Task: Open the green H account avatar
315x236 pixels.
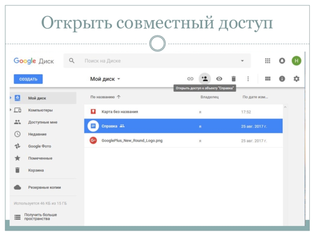Action: tap(296, 61)
